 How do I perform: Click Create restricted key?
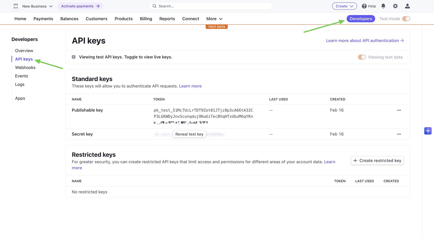point(377,160)
